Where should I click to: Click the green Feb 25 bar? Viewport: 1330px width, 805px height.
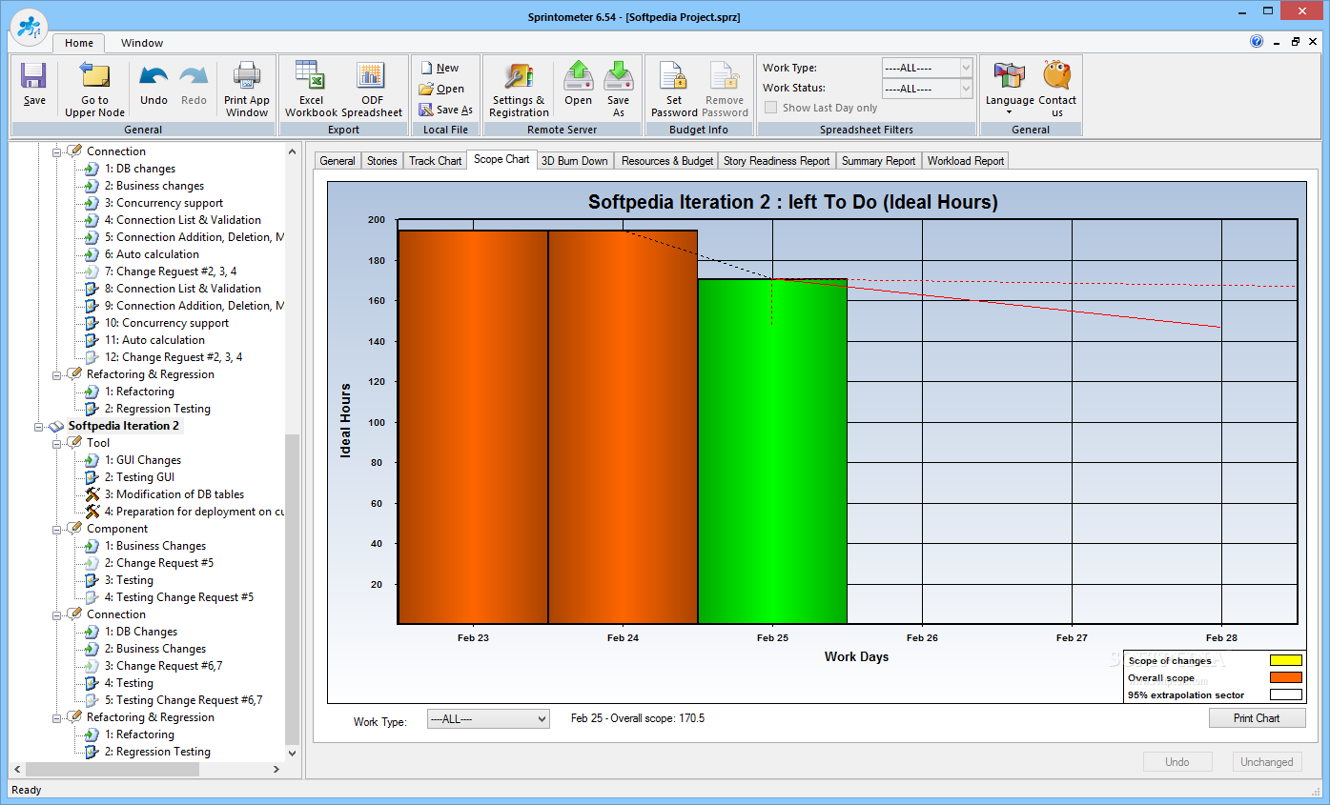click(x=772, y=452)
